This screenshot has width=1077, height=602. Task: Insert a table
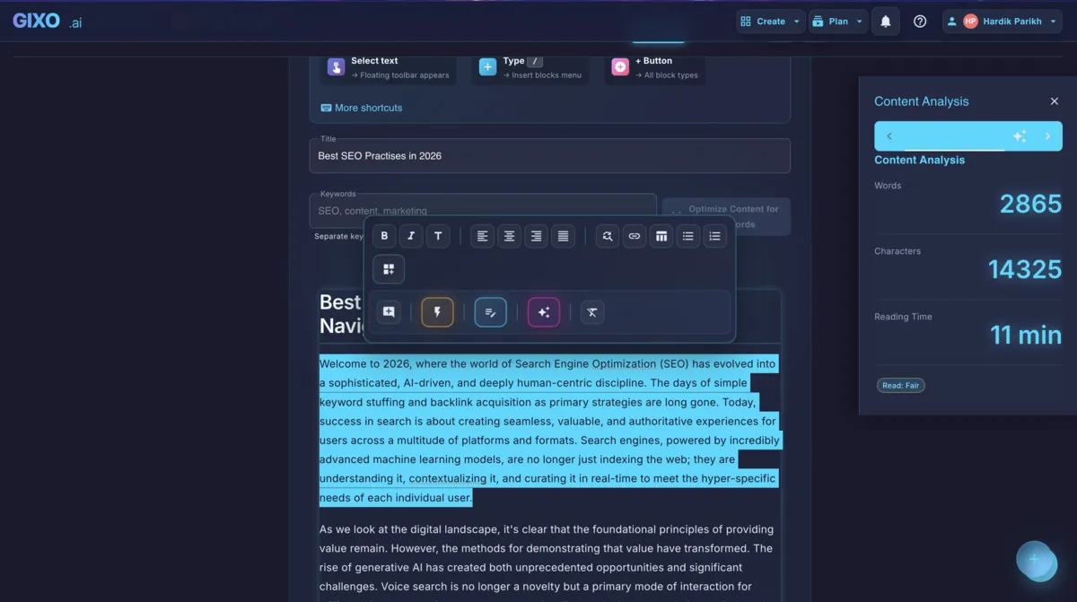[661, 235]
